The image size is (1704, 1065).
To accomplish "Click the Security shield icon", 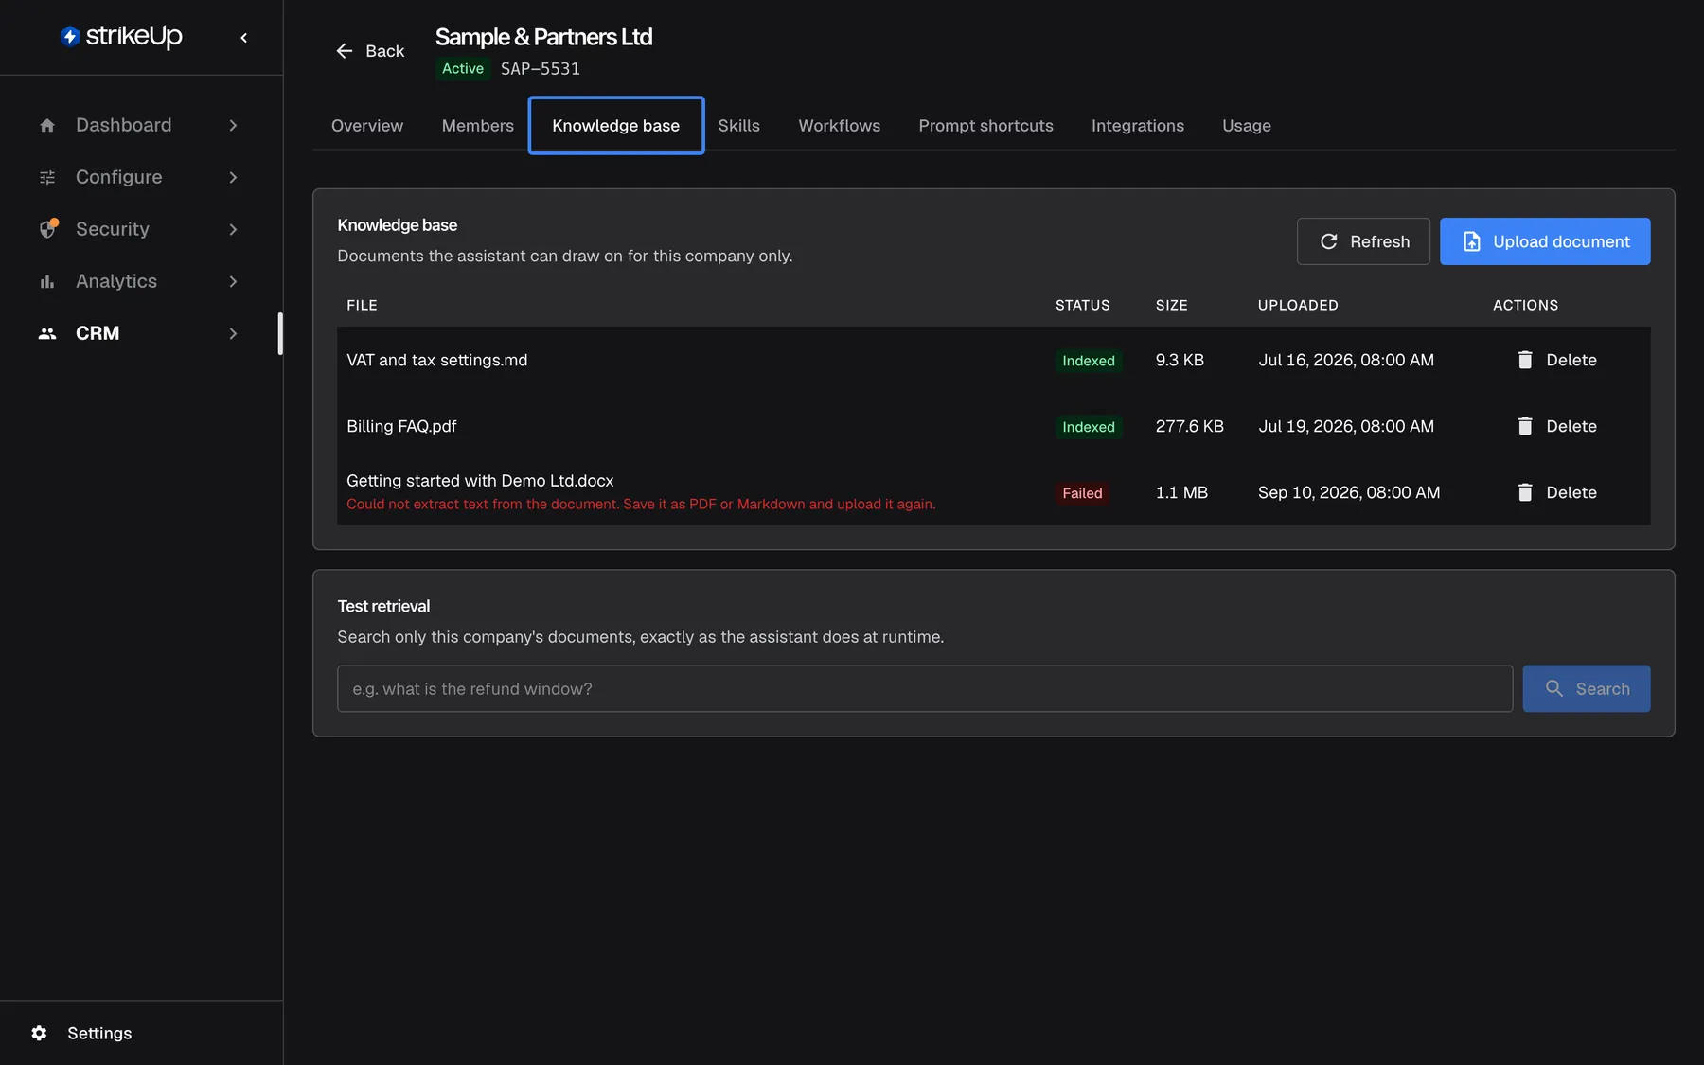I will tap(47, 229).
